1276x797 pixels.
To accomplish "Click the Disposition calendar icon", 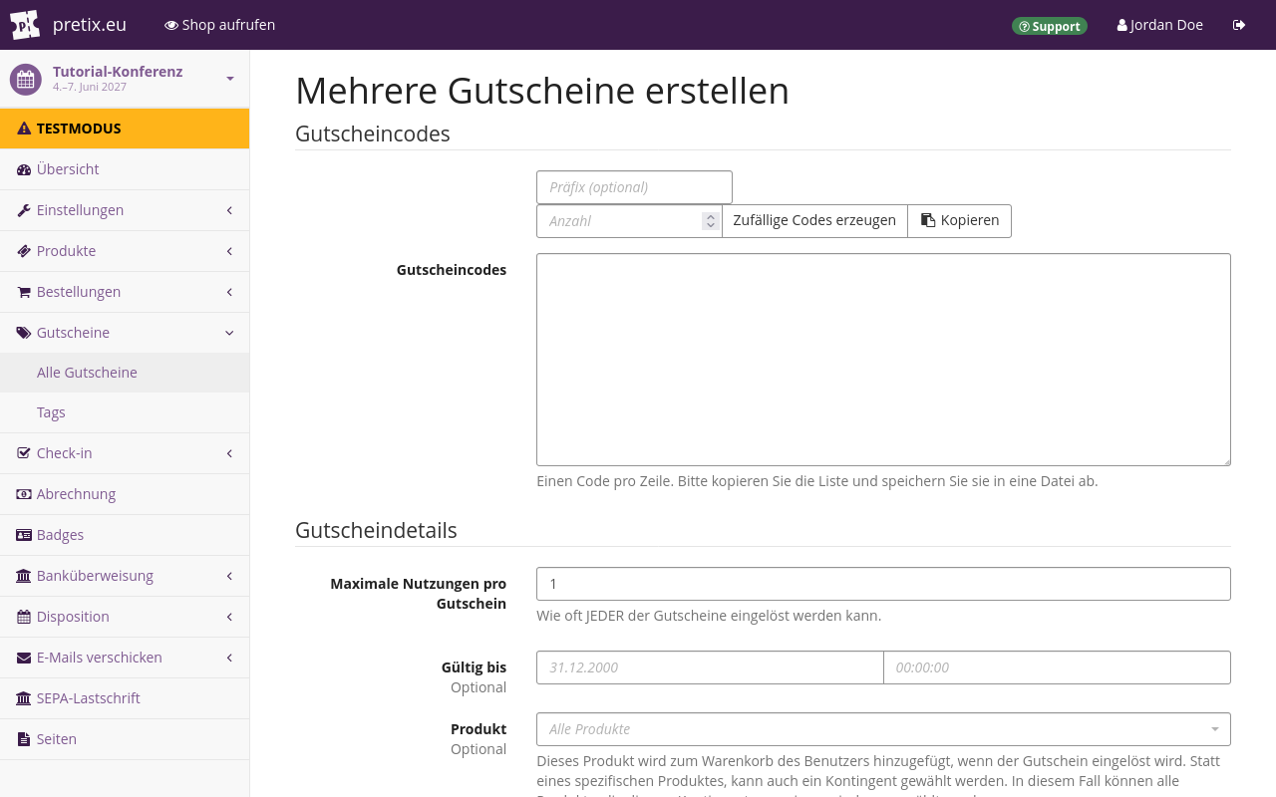I will point(24,617).
